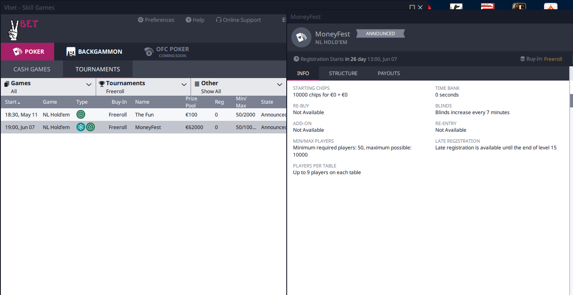Screen dimensions: 573x295
Task: Select The Fun tournament name
Action: (144, 115)
